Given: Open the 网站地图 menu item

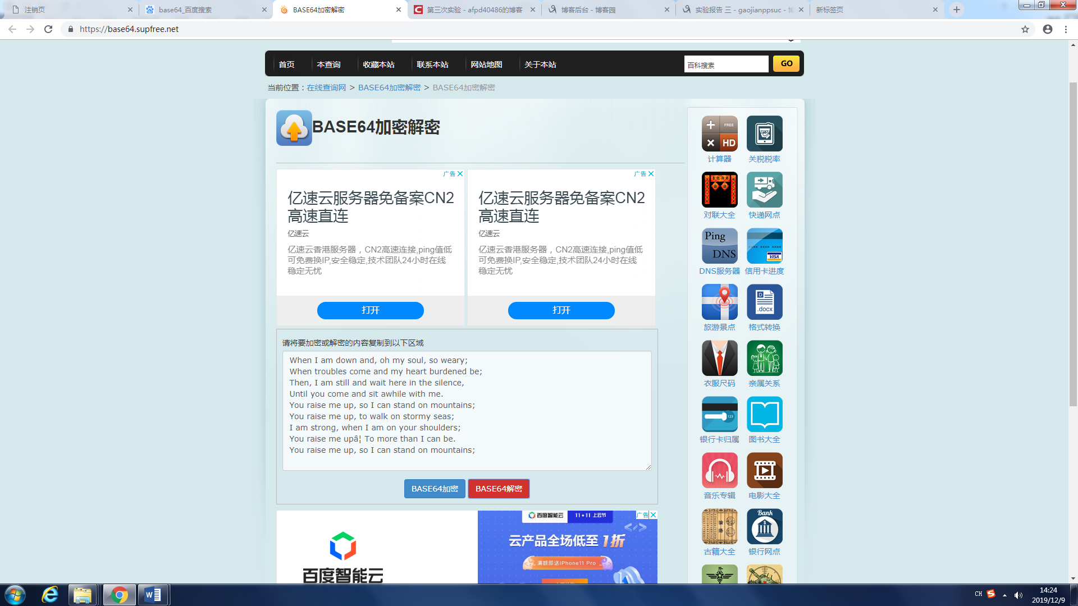Looking at the screenshot, I should point(486,65).
